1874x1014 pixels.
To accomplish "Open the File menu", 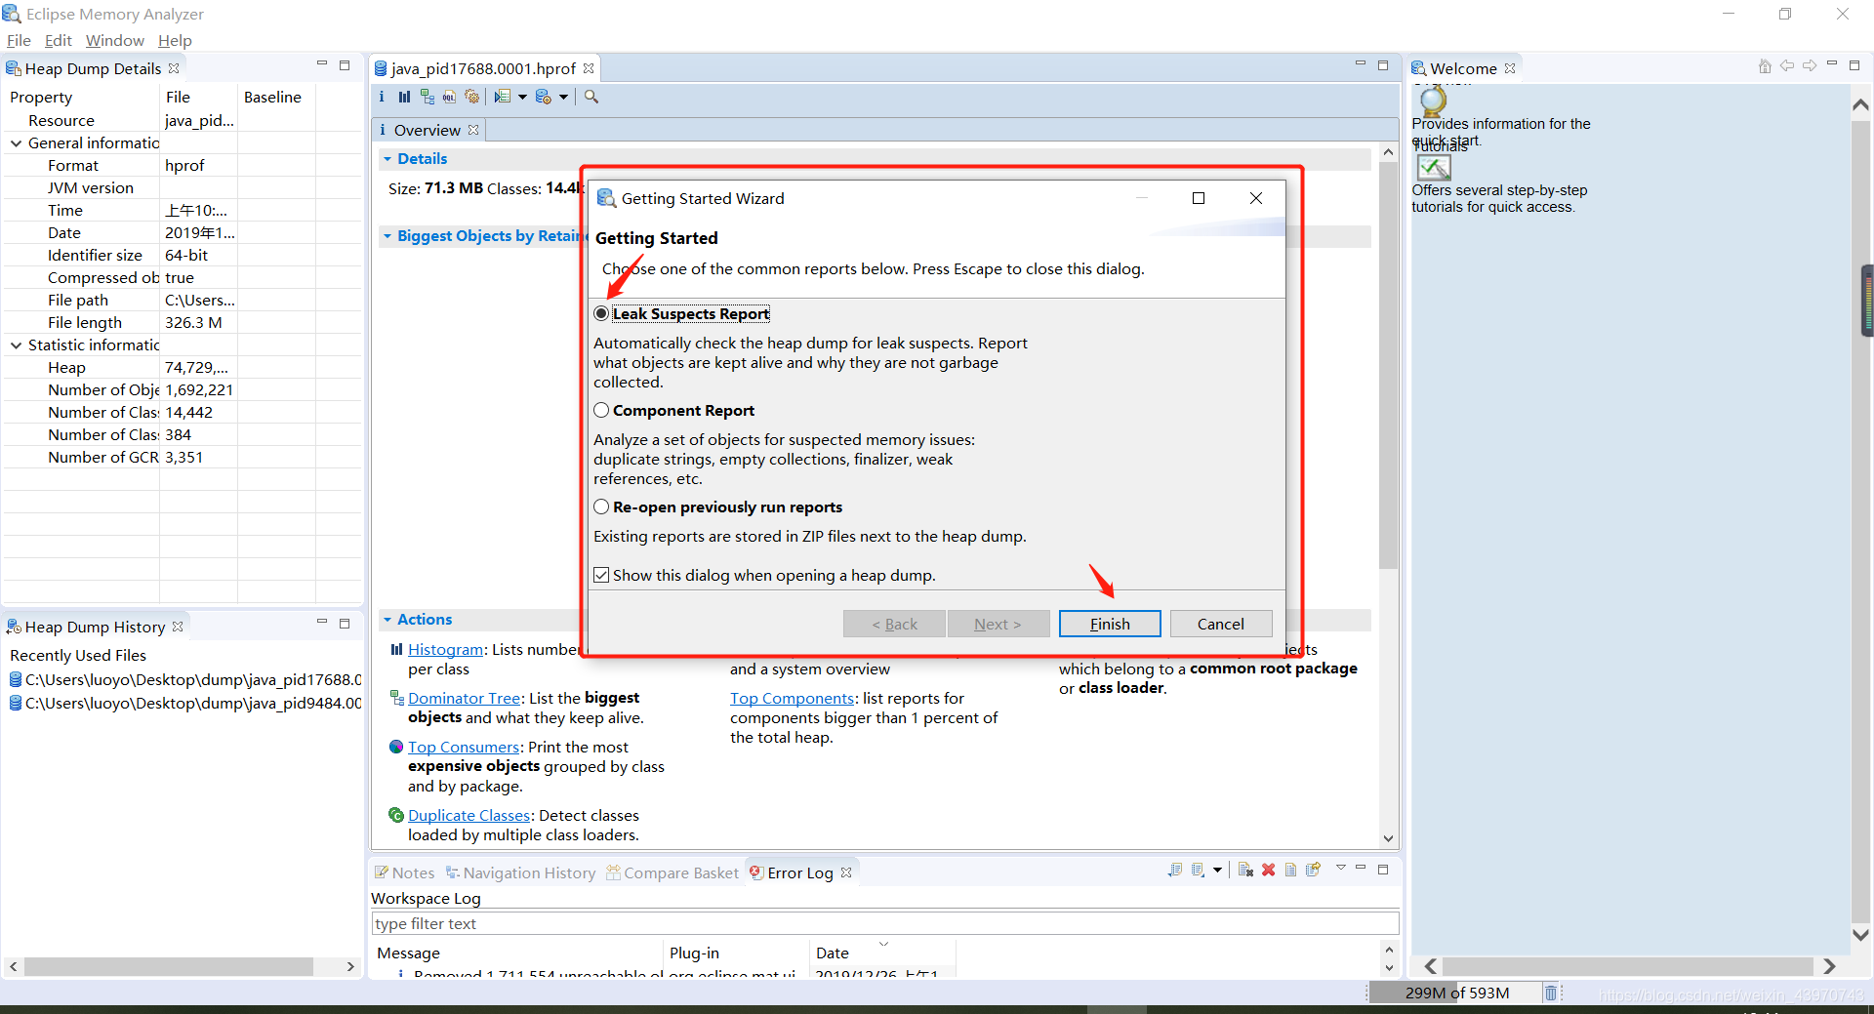I will [19, 40].
